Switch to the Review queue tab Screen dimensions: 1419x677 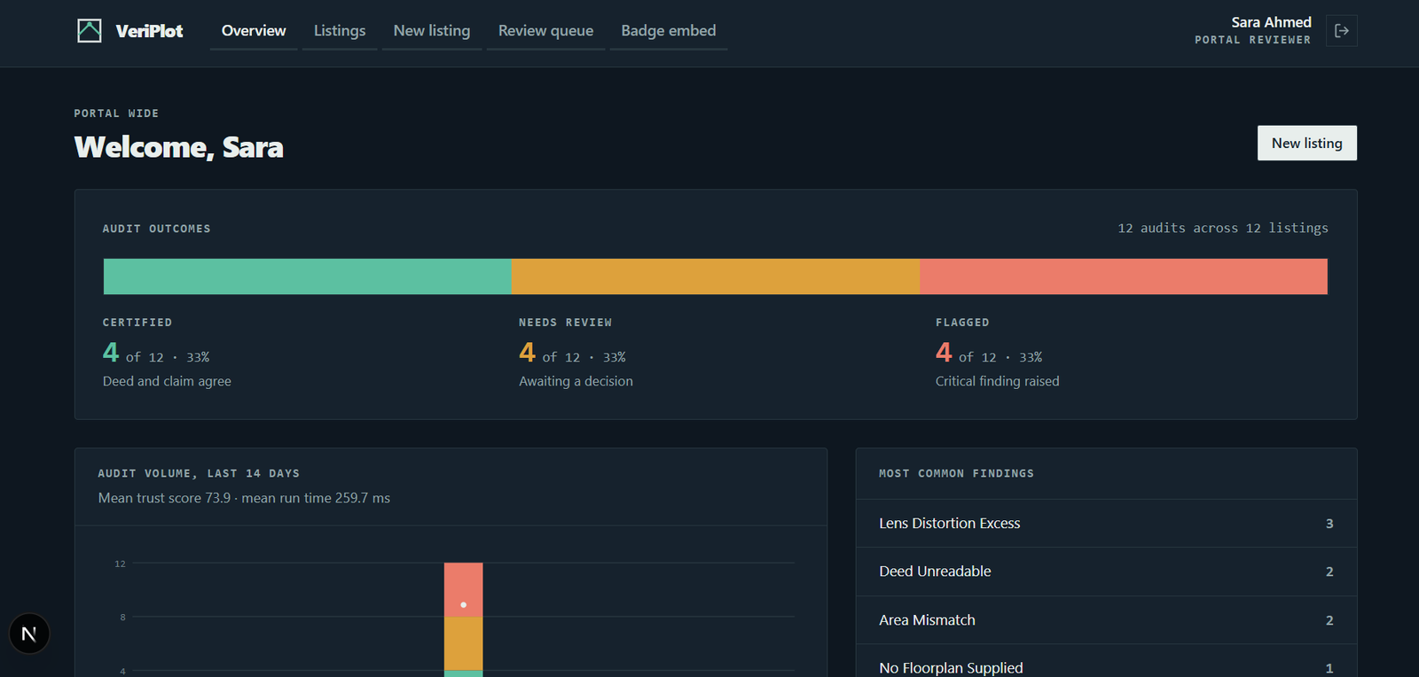(545, 31)
